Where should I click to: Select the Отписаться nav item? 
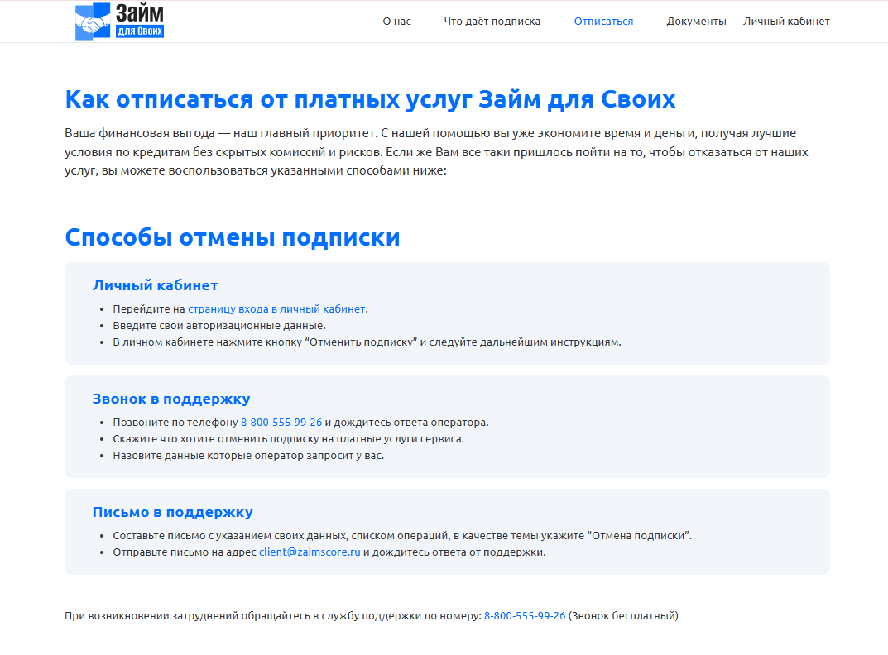click(x=603, y=22)
